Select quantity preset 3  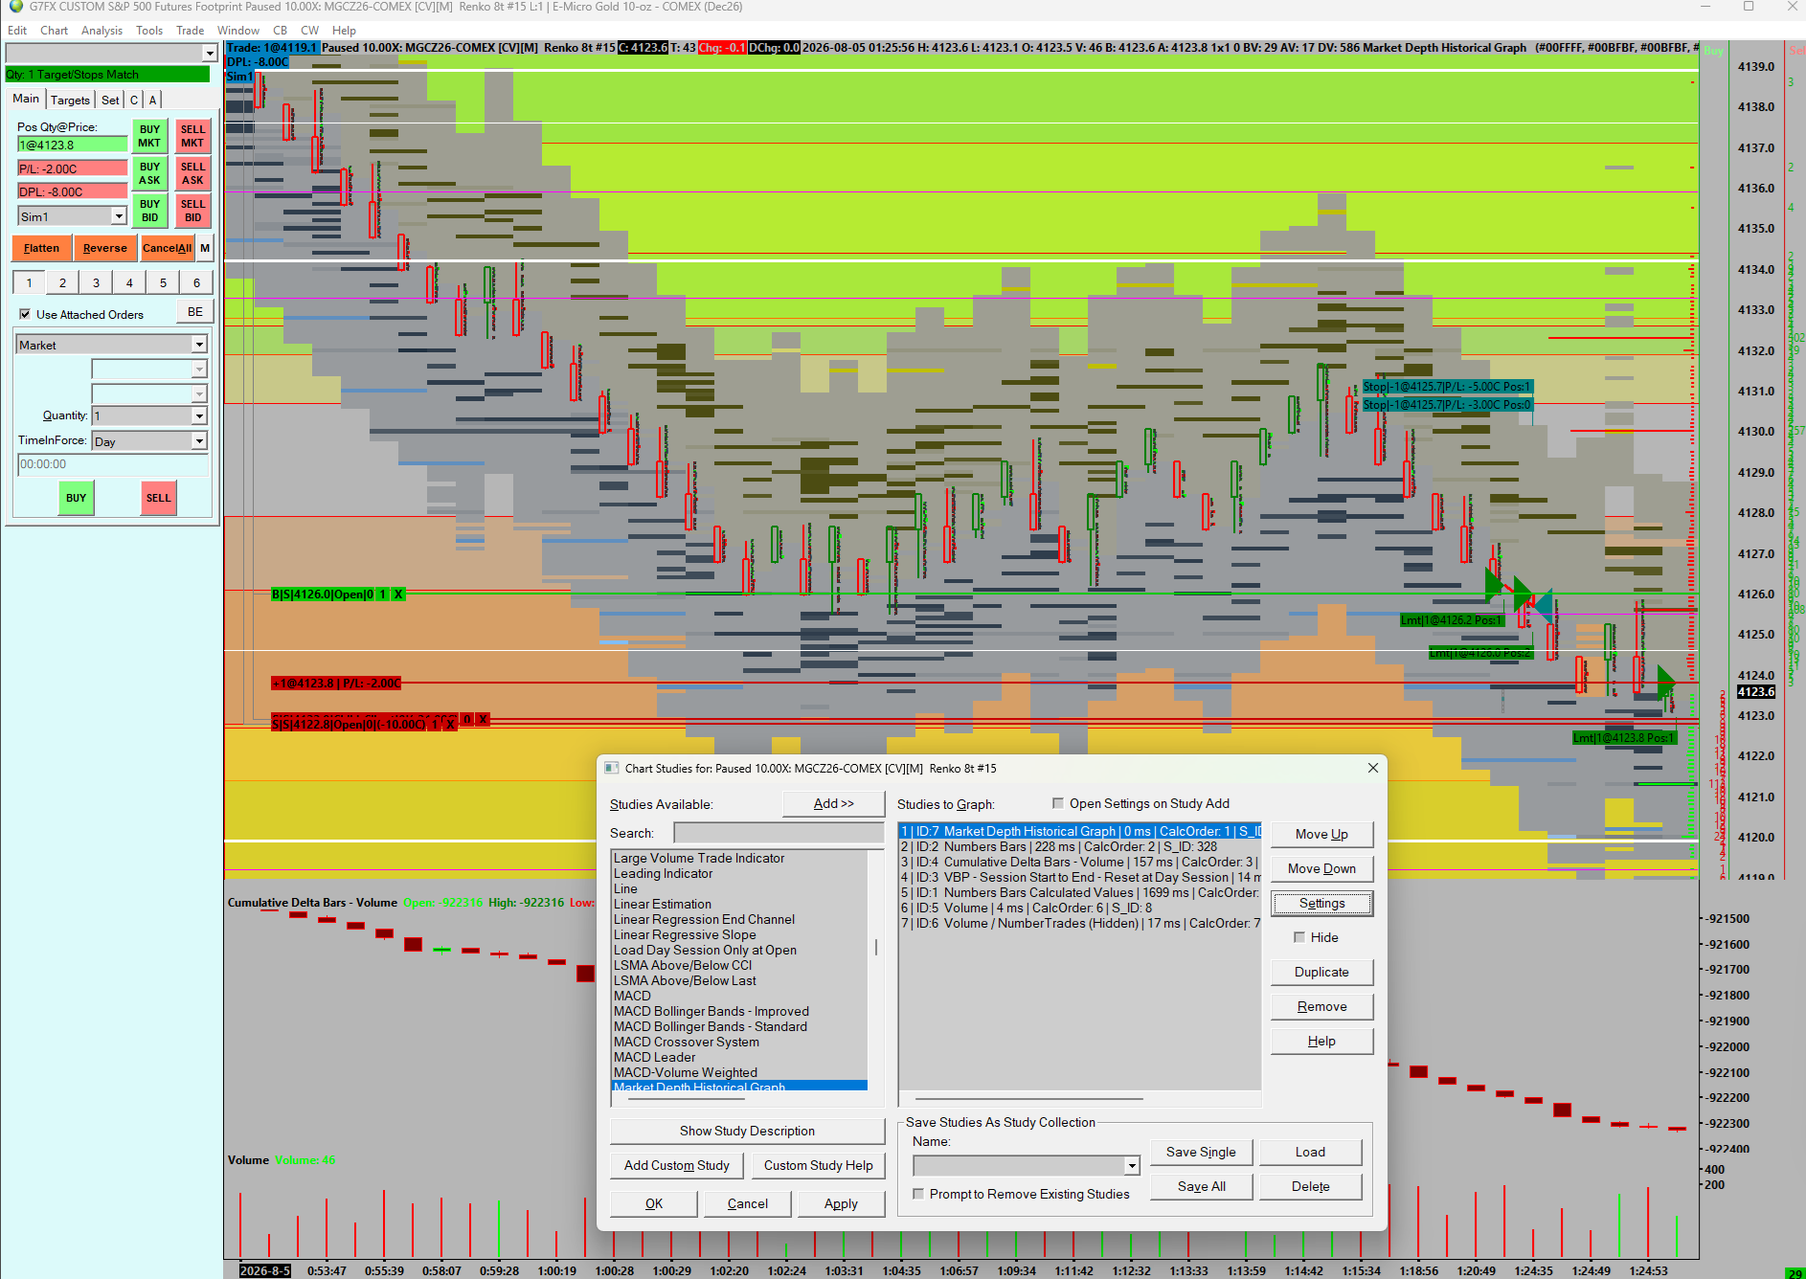(96, 282)
